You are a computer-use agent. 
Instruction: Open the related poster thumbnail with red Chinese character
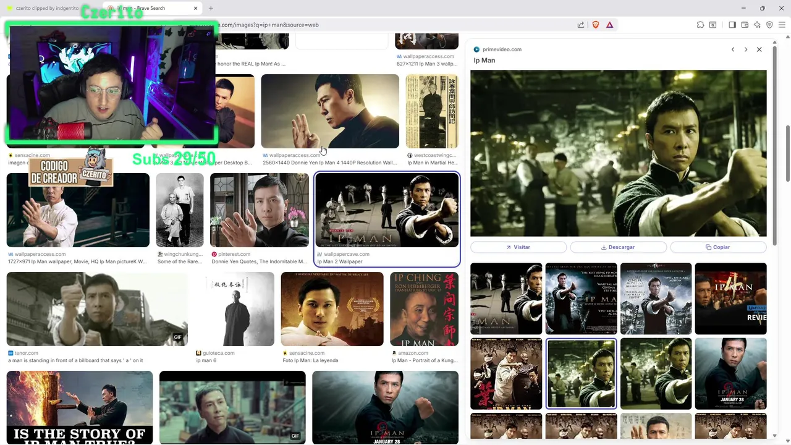pyautogui.click(x=506, y=373)
